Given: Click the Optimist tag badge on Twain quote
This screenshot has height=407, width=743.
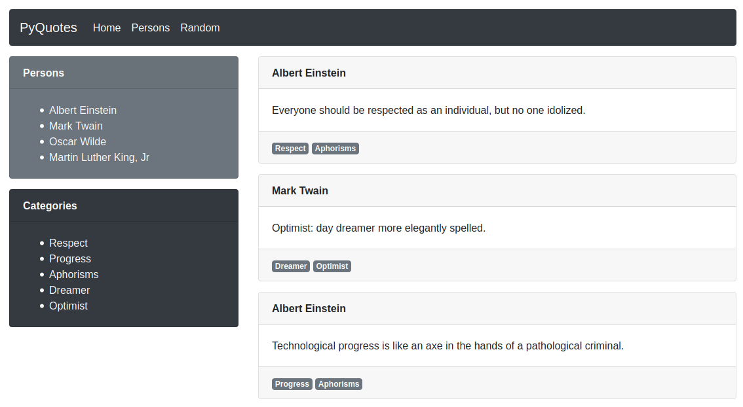Looking at the screenshot, I should point(332,266).
